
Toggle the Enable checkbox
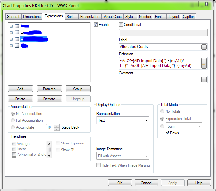95,25
